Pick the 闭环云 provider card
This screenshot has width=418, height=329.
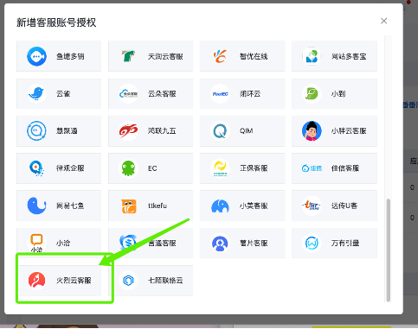click(x=242, y=93)
